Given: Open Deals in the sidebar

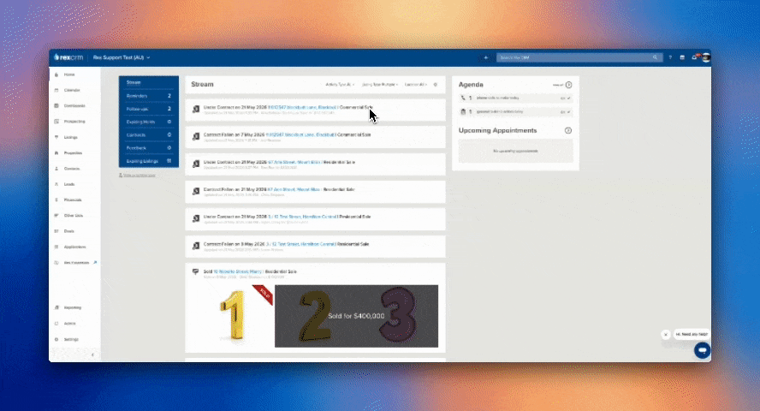Looking at the screenshot, I should coord(68,231).
